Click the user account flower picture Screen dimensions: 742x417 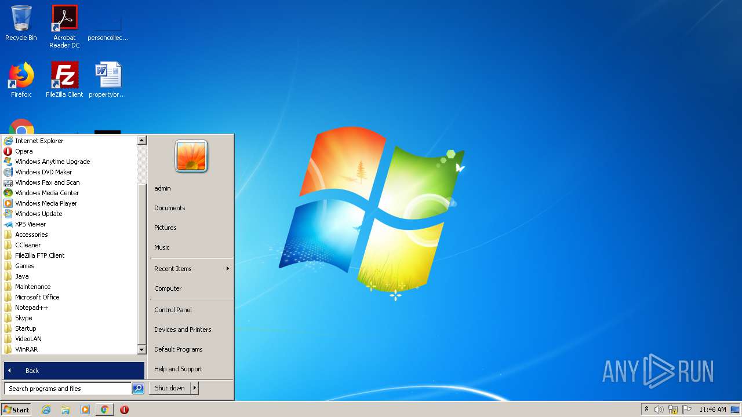[x=191, y=156]
